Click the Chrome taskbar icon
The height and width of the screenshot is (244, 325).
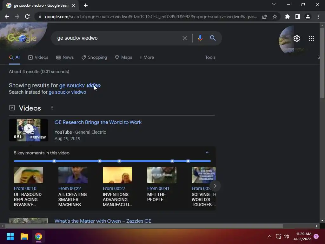coord(38,236)
